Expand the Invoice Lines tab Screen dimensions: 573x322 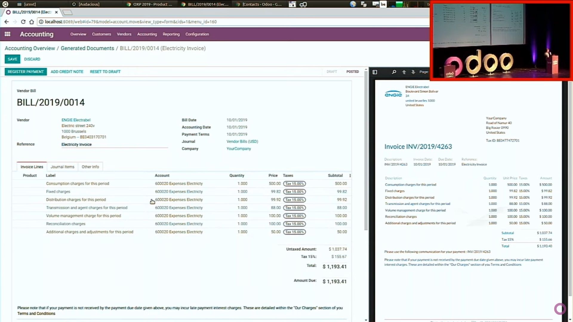[31, 166]
